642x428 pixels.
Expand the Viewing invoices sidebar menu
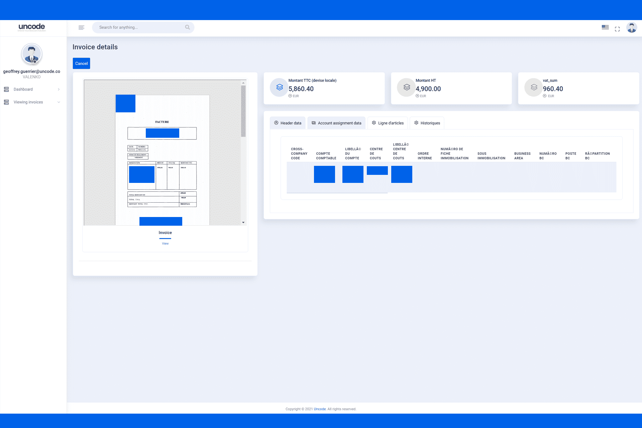point(31,102)
